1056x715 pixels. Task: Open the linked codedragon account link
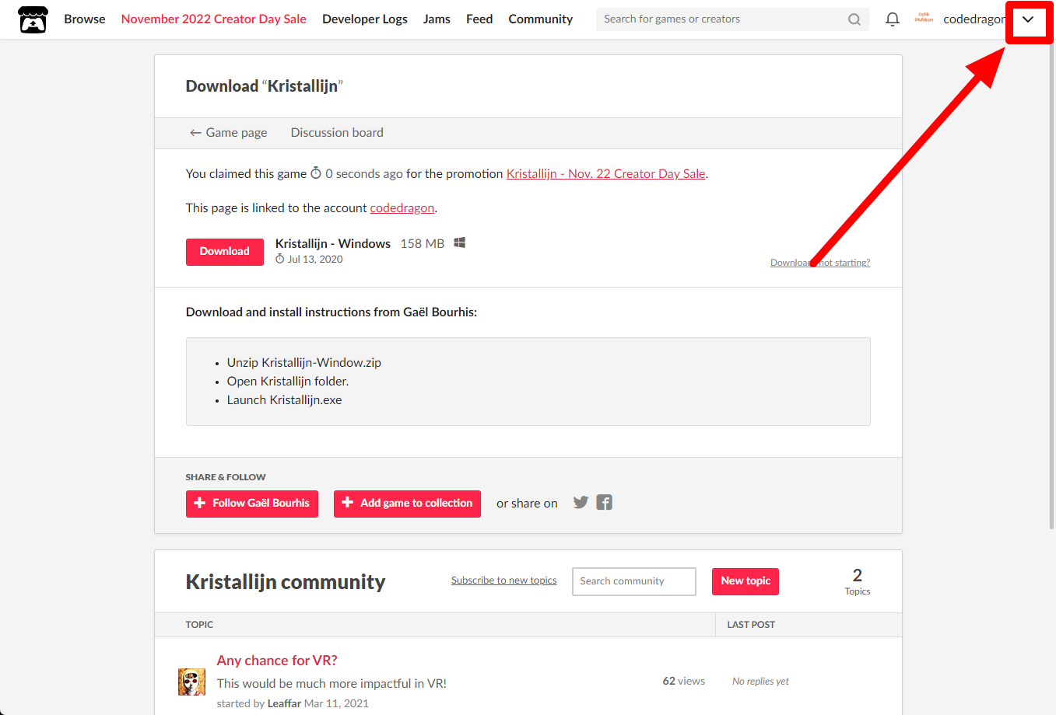point(402,208)
